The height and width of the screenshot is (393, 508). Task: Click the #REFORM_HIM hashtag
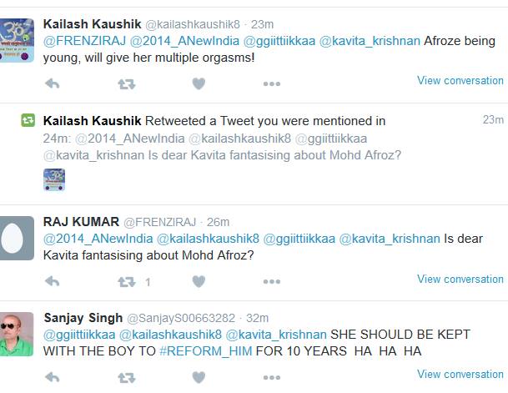(x=199, y=351)
